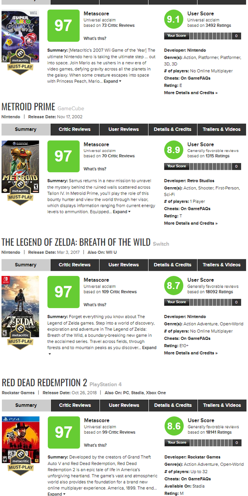Click Breath of the Wild's 8.7 user score circle
The height and width of the screenshot is (496, 248).
tap(174, 286)
